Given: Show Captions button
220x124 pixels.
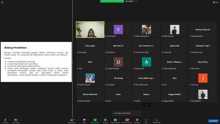Looking at the screenshot, I should [115, 121].
